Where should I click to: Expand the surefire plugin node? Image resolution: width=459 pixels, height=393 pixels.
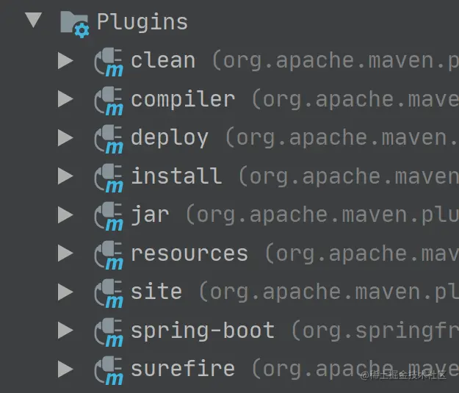(65, 369)
